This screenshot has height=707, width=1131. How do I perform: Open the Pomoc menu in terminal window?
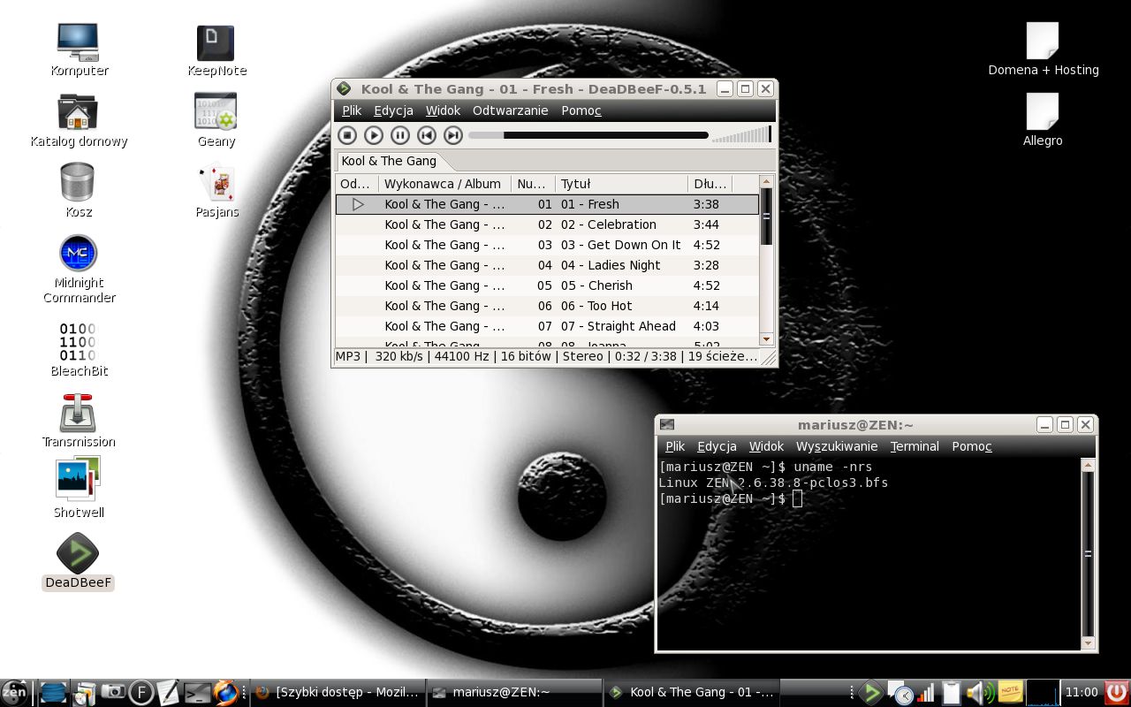[x=972, y=446]
